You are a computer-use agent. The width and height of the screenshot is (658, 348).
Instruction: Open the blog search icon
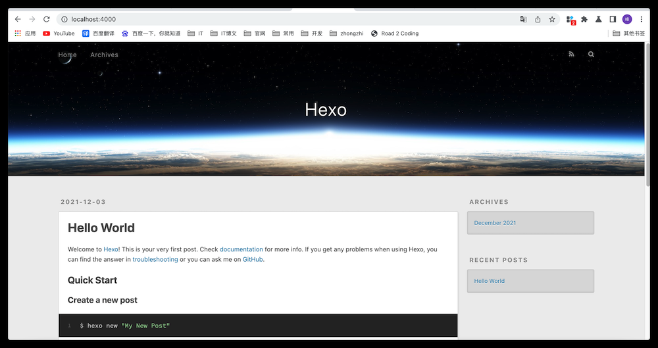point(591,55)
